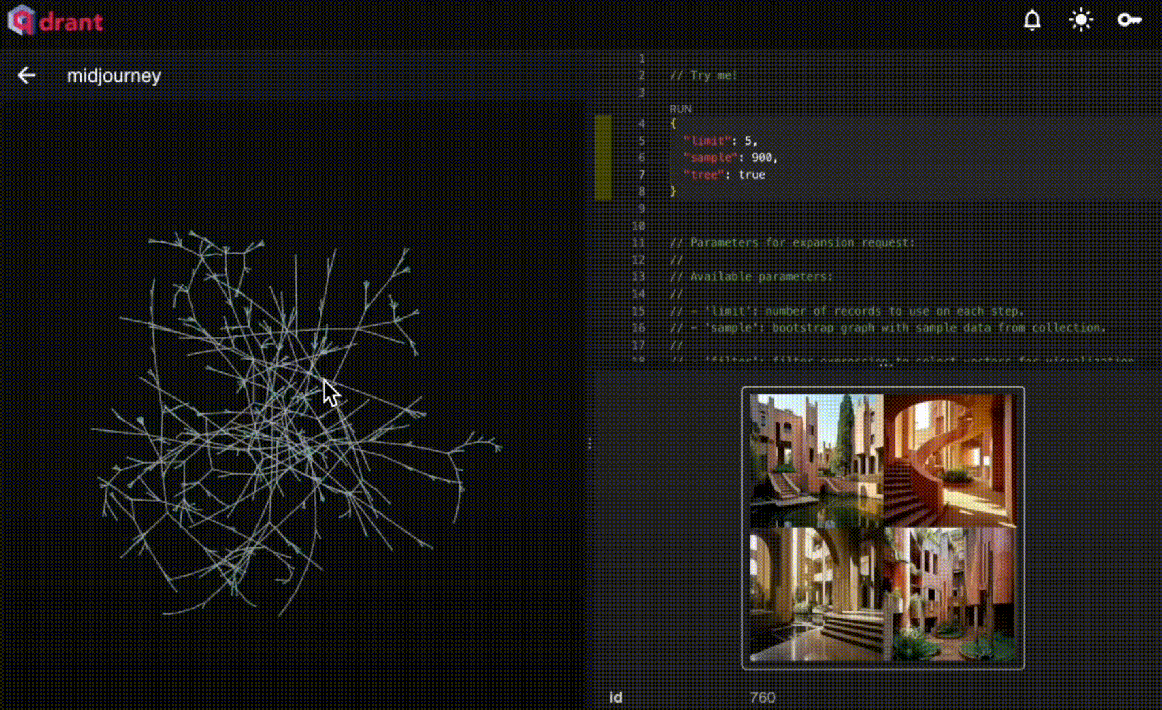Go back with the arrow icon
1162x710 pixels.
[27, 75]
